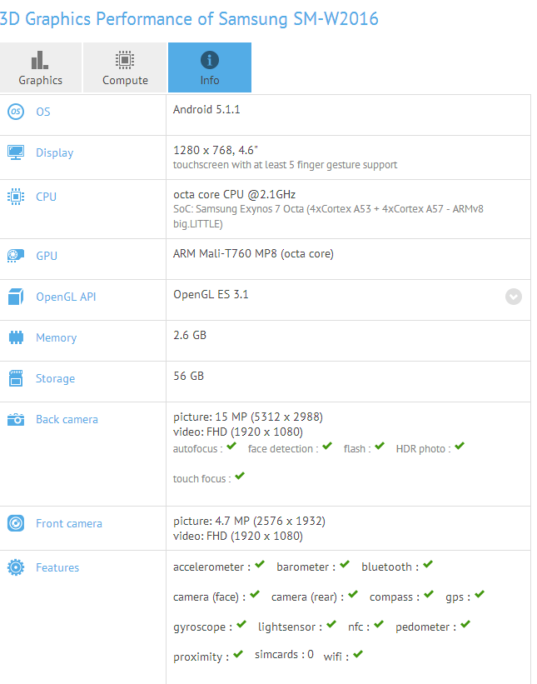537x684 pixels.
Task: Switch to the Graphics tab
Action: click(41, 68)
